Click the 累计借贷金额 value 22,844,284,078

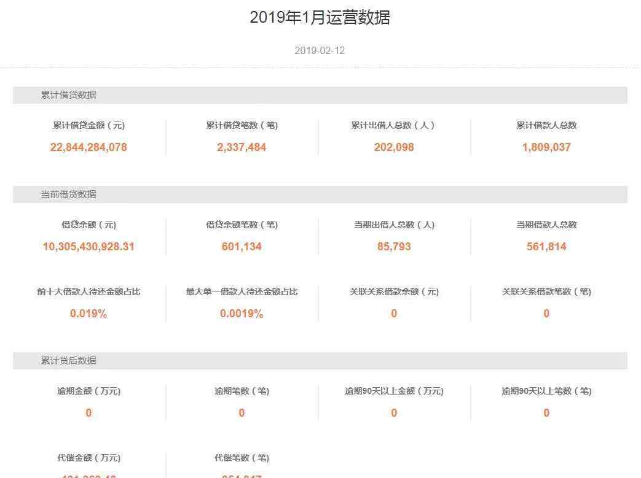[x=88, y=147]
